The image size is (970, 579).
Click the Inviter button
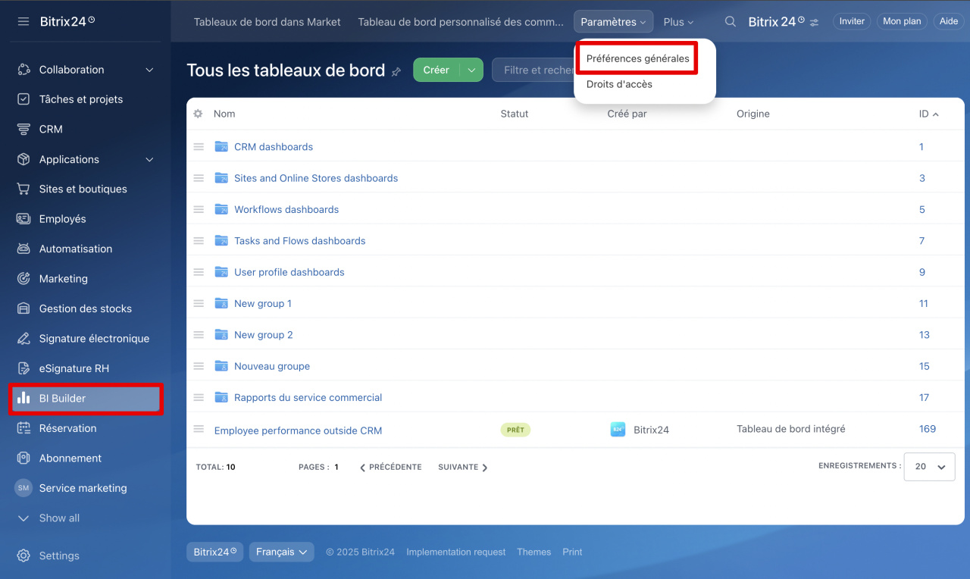852,21
